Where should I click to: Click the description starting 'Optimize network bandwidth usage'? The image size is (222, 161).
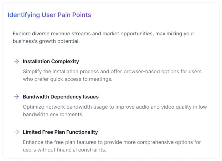coord(116,110)
